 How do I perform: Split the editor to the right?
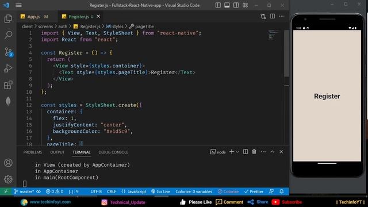(272, 16)
